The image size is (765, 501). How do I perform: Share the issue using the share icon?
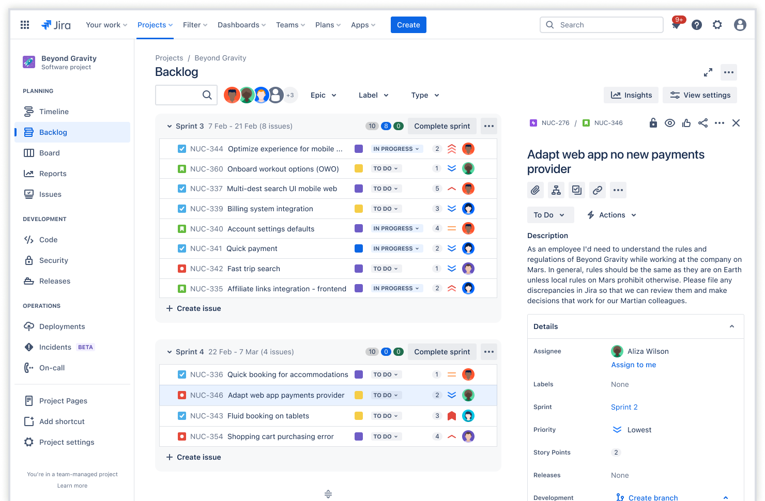[x=703, y=123]
